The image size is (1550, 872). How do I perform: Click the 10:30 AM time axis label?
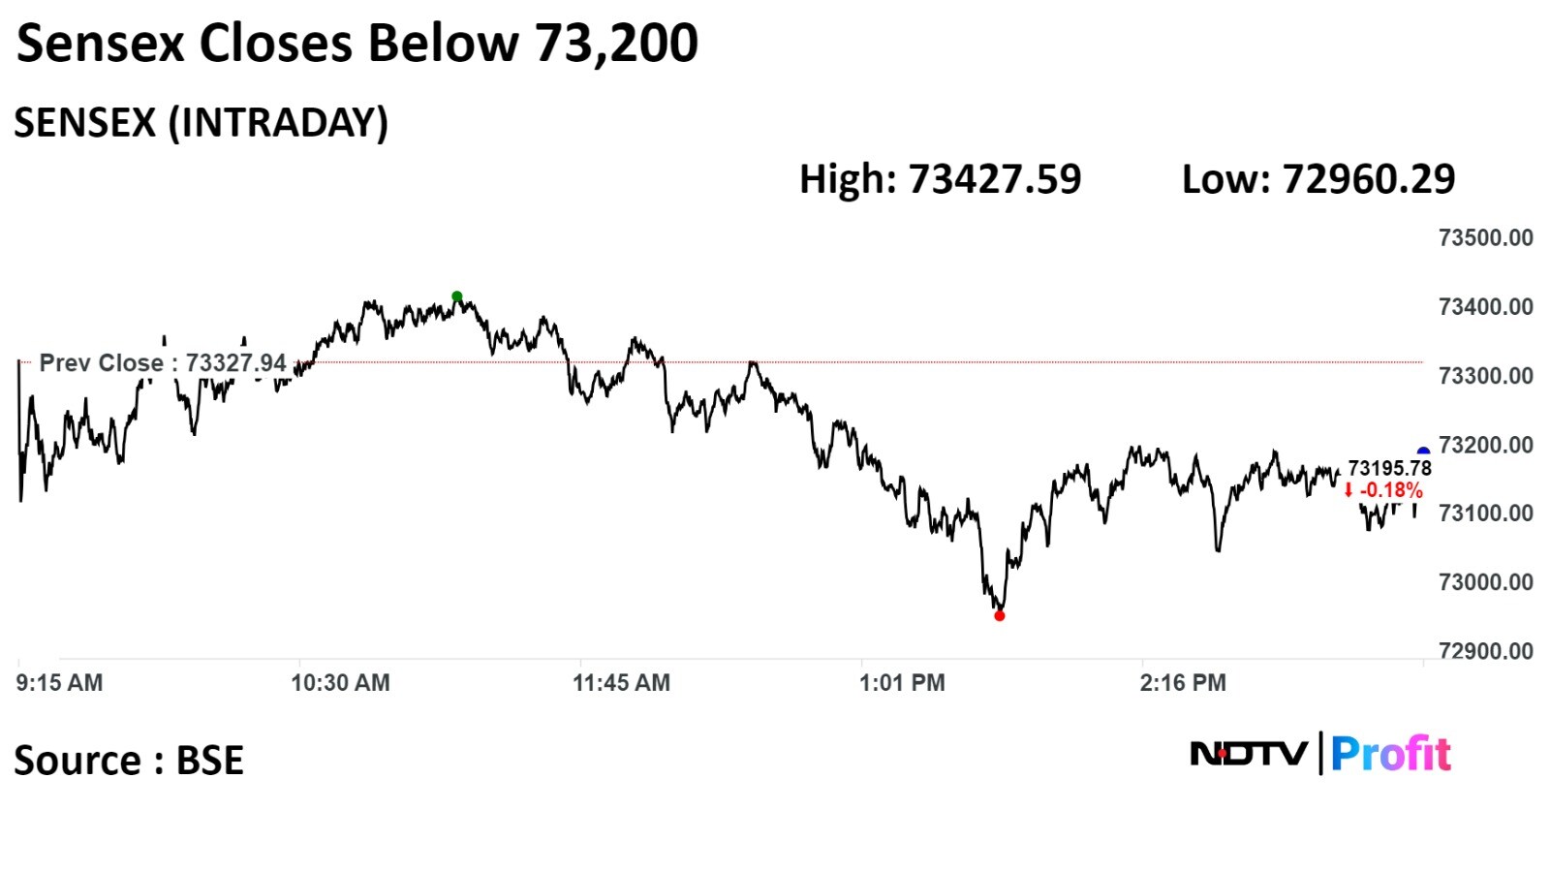tap(340, 683)
